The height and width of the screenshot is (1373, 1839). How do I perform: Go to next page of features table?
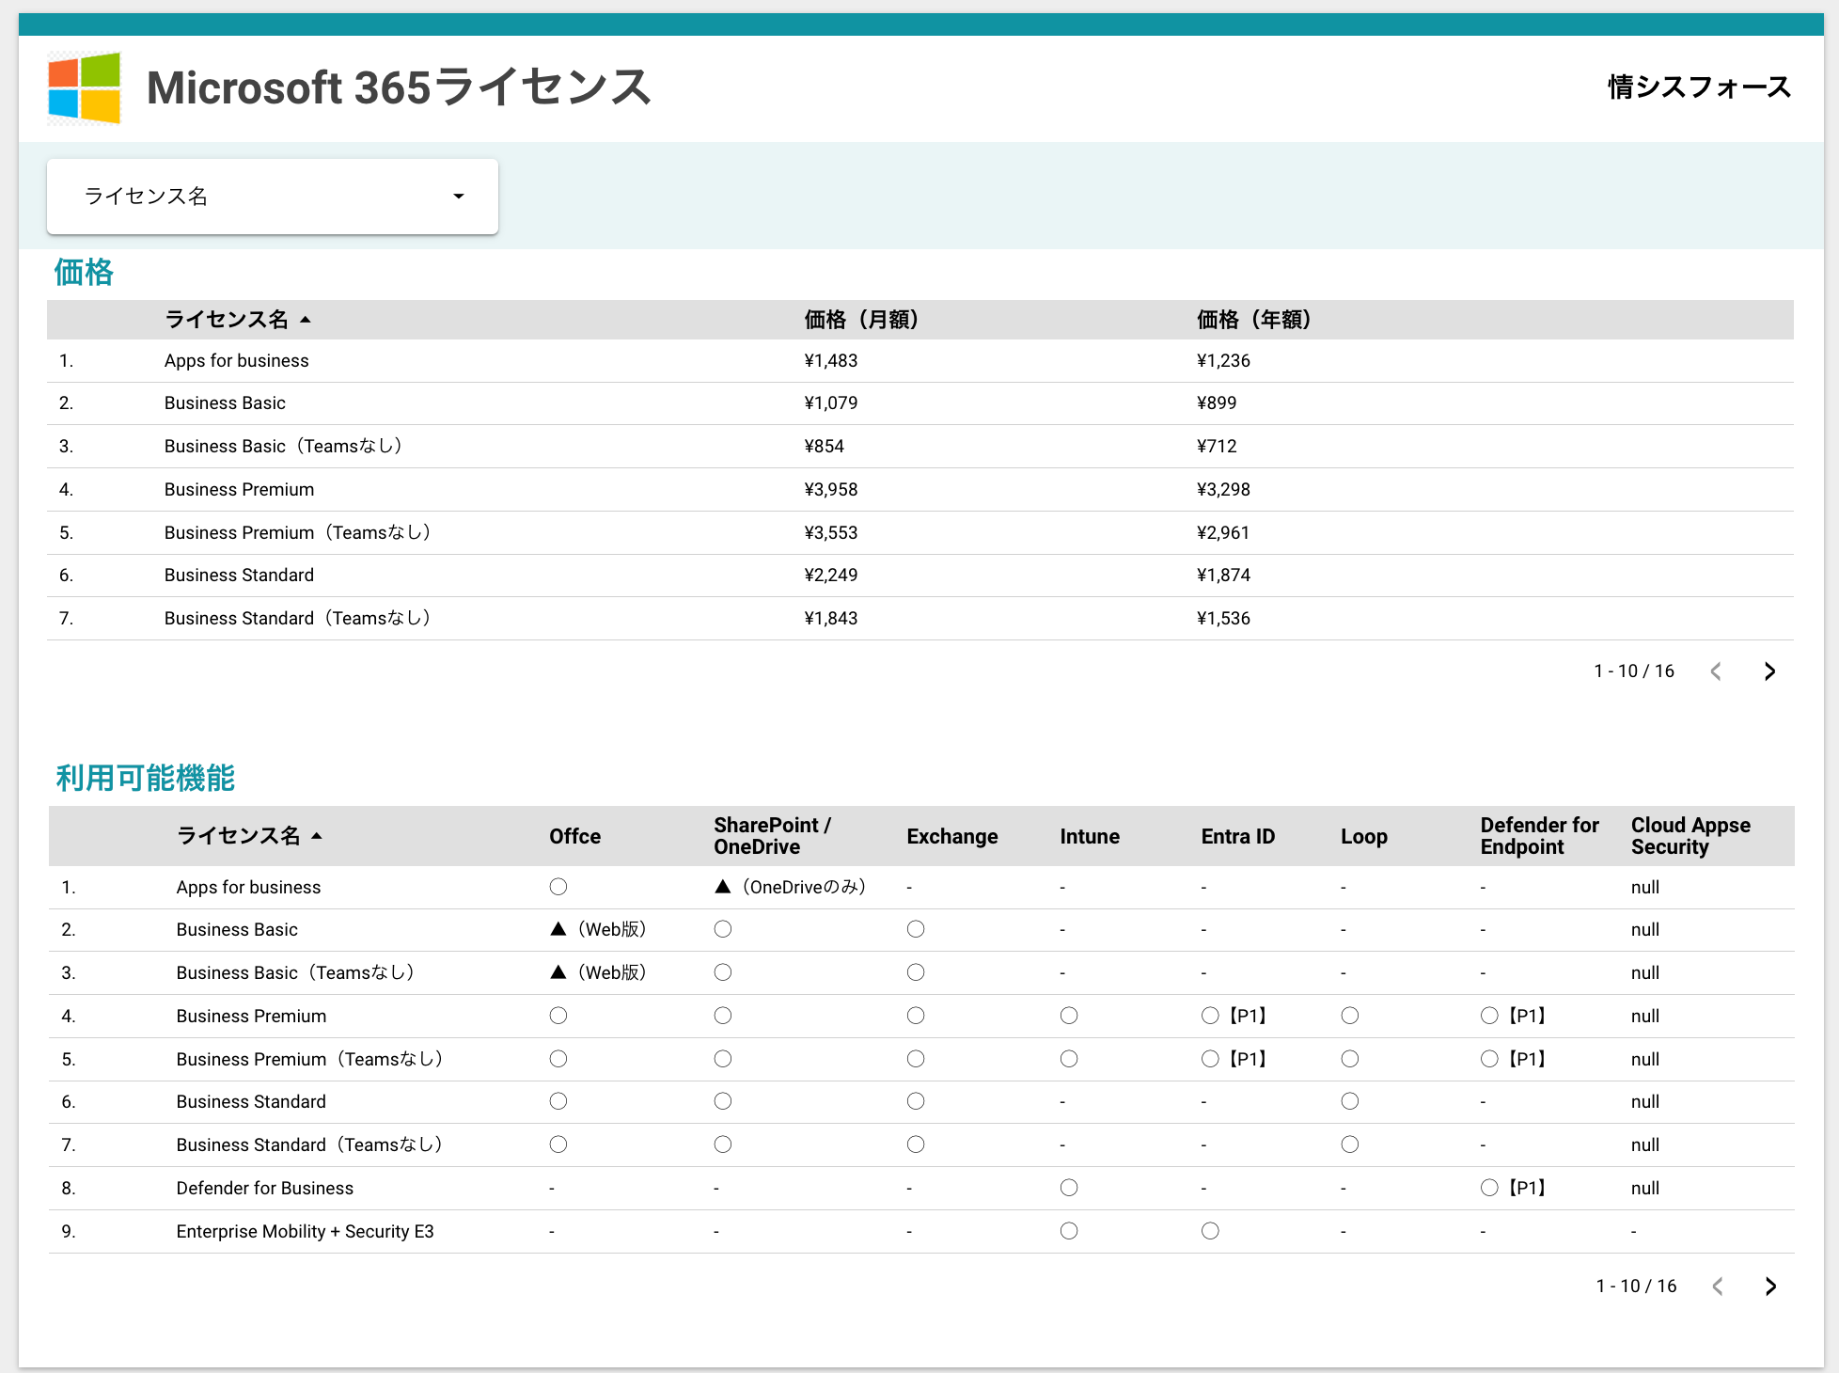[1770, 1286]
